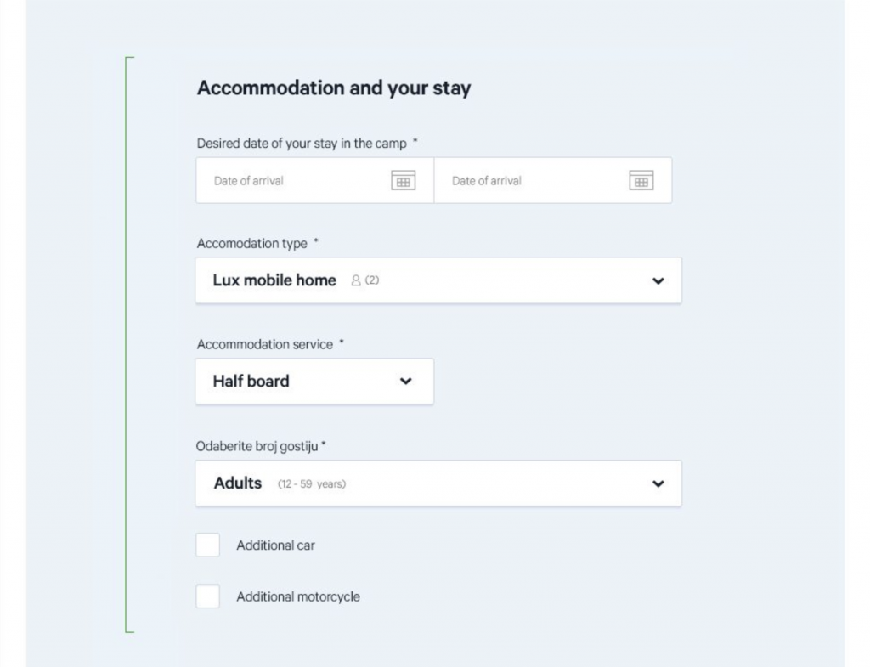Click 'Accommodation and your stay' heading
This screenshot has width=870, height=667.
pyautogui.click(x=334, y=88)
